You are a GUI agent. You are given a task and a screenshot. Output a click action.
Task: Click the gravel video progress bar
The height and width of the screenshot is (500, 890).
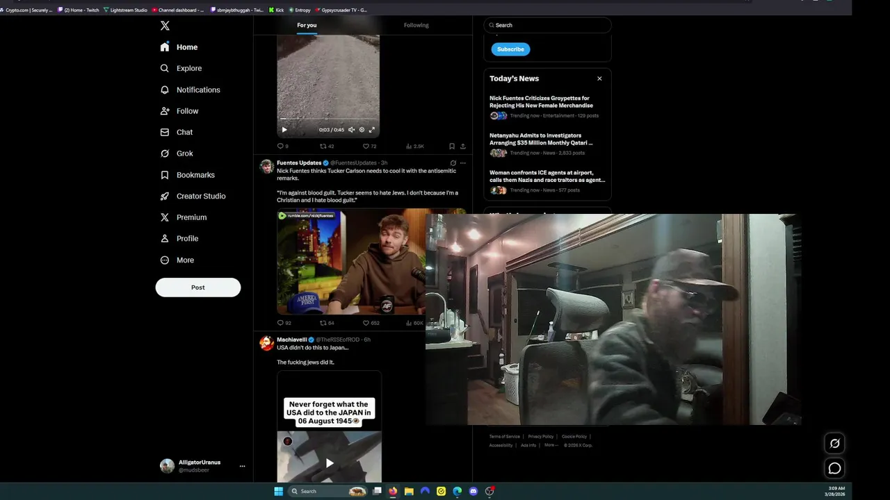click(328, 120)
